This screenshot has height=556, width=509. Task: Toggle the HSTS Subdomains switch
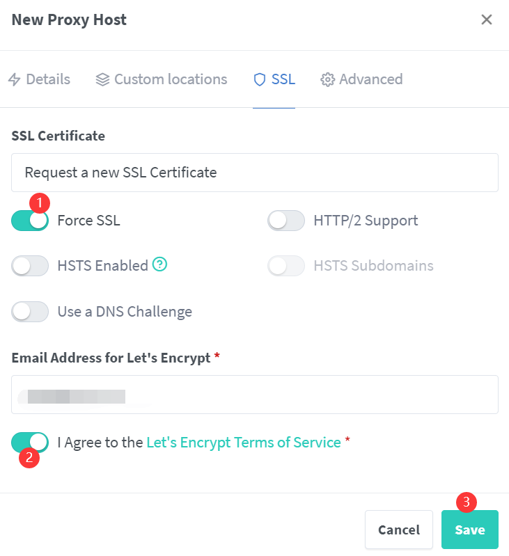click(286, 266)
